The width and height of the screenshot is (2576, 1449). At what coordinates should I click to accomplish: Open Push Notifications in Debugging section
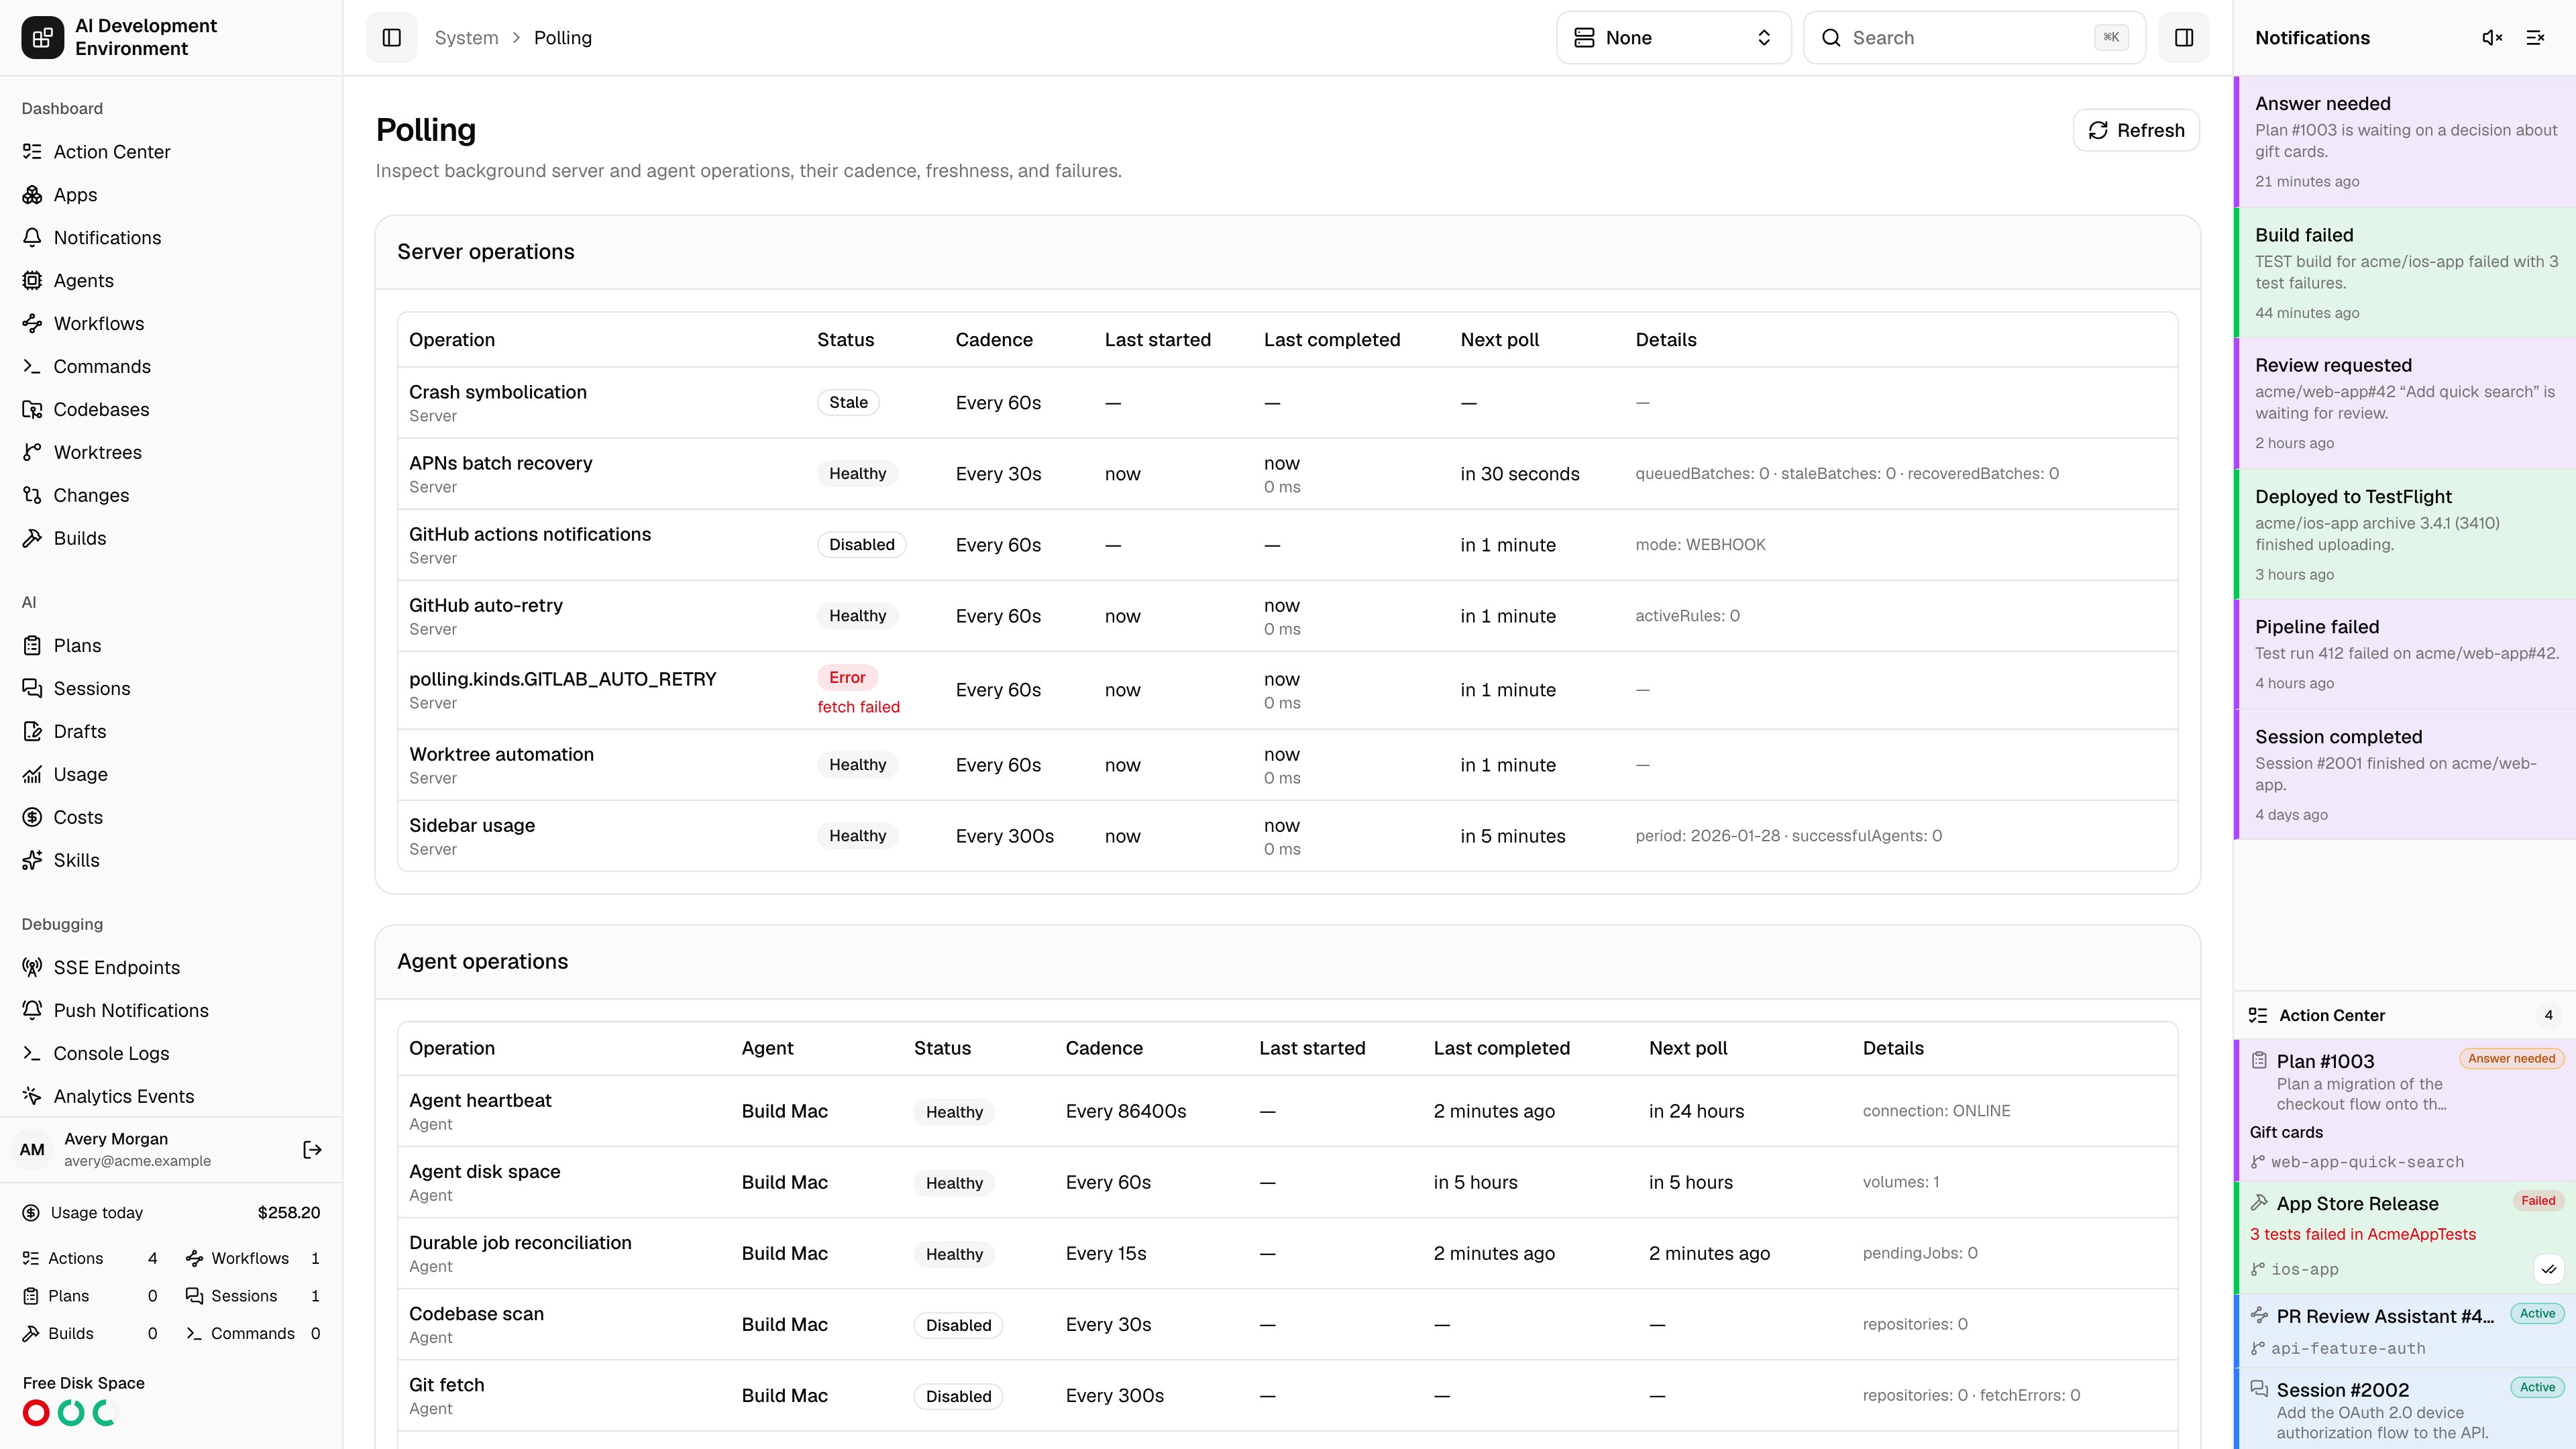click(x=171, y=1011)
